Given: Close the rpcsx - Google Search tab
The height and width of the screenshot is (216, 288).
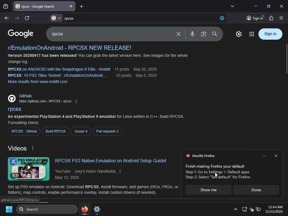Looking at the screenshot, I should (x=71, y=6).
